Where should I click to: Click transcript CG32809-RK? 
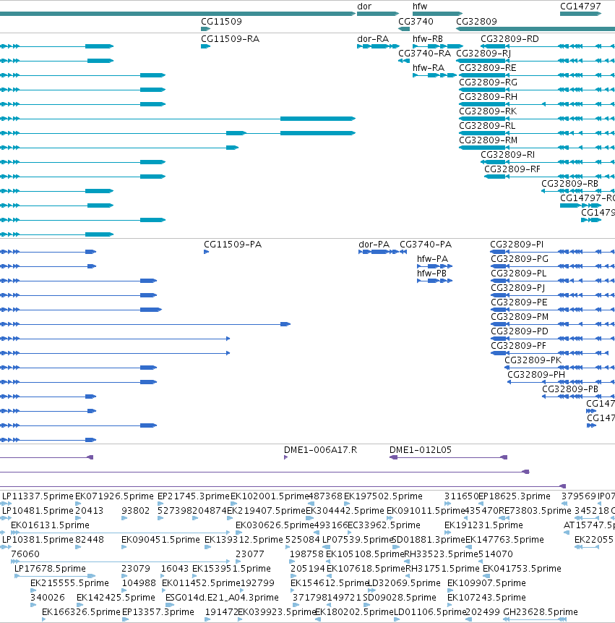488,111
